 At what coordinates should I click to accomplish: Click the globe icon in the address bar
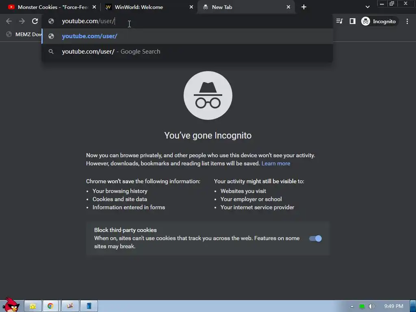coord(51,21)
